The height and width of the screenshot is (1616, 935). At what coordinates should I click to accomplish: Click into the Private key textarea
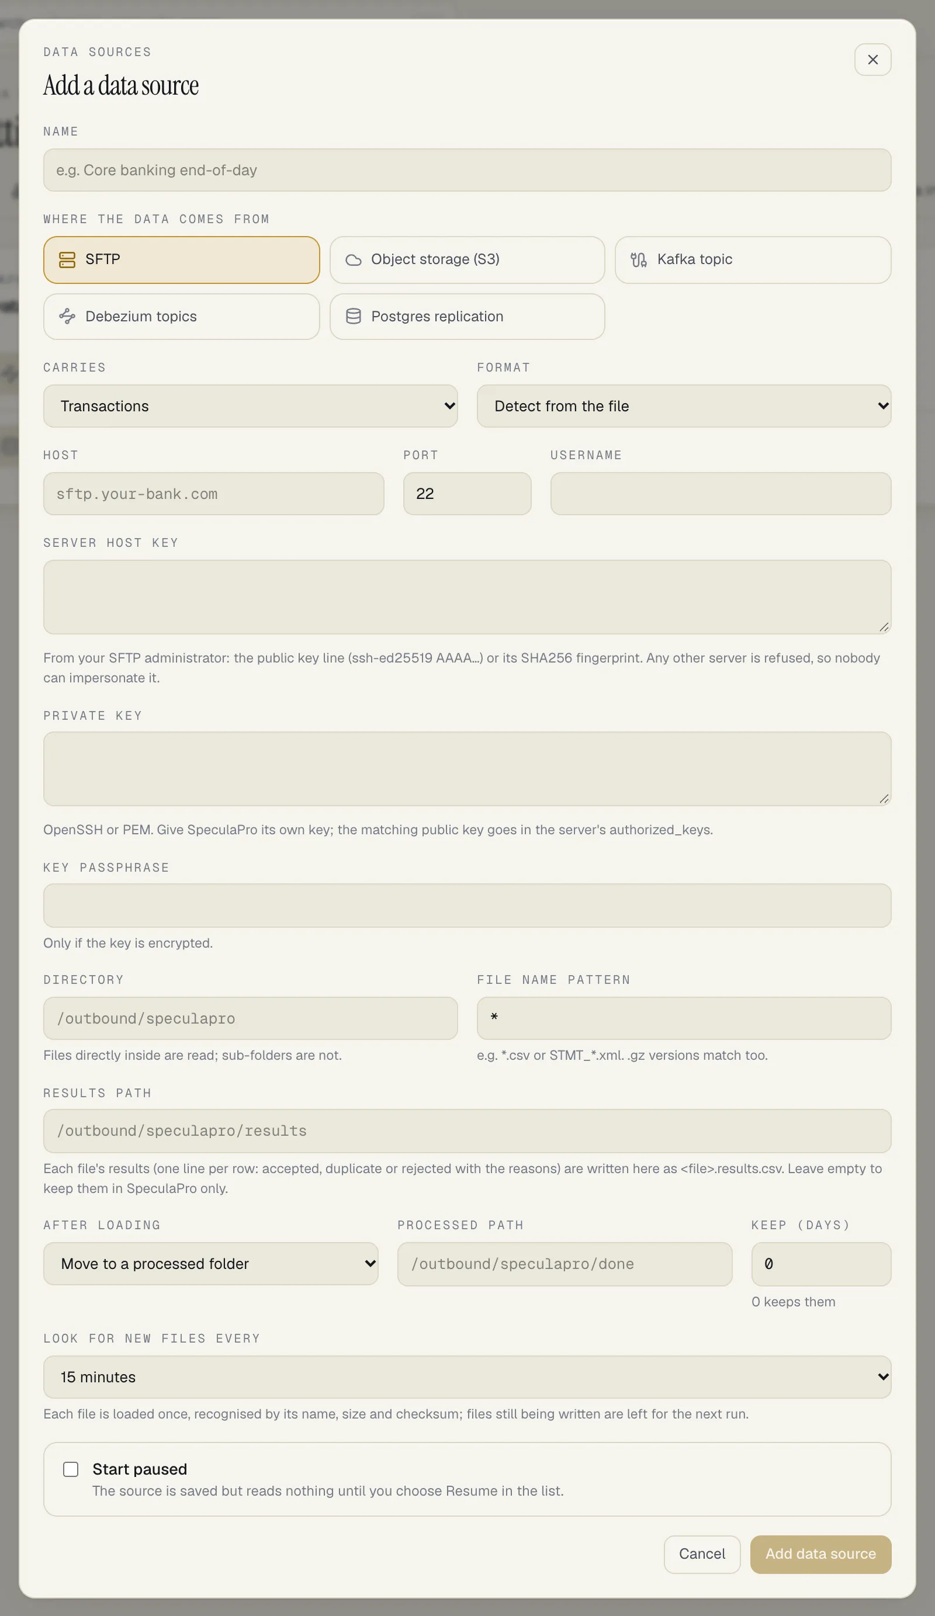click(x=467, y=769)
